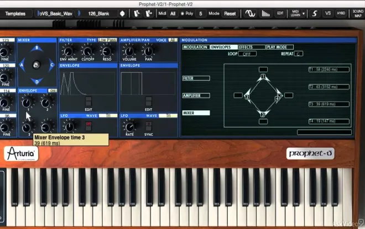Click the T4 : 19 (147 ms) field

click(x=329, y=121)
